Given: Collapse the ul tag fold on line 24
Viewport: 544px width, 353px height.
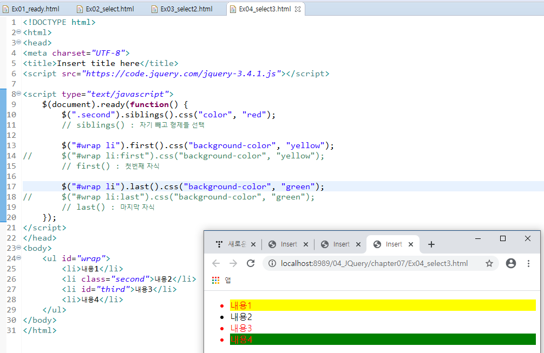Looking at the screenshot, I should pos(19,258).
